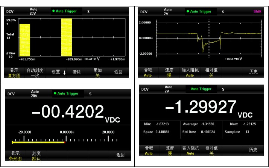Toggle 累加 (accumulate) off/on in histogram screen

(97, 72)
